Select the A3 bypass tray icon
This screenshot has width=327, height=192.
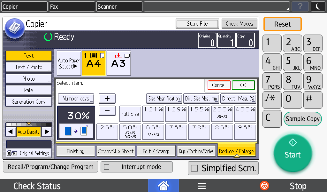[118, 63]
